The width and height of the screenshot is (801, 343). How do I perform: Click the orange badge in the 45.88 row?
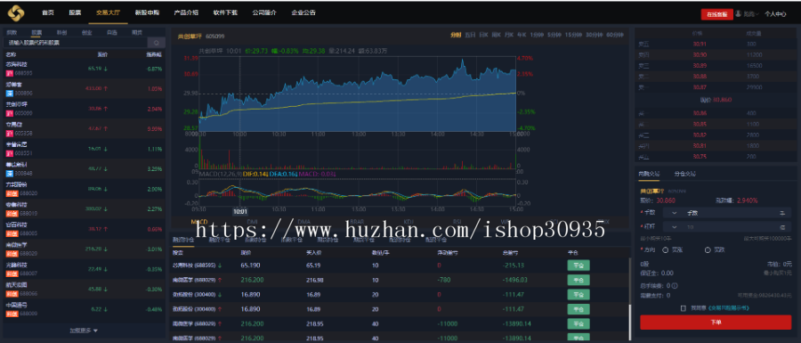pos(12,294)
